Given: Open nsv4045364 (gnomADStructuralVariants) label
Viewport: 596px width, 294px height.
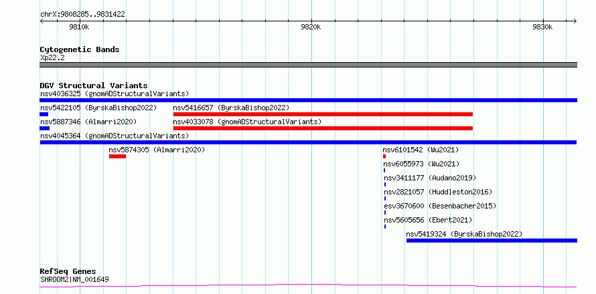Looking at the screenshot, I should click(115, 136).
